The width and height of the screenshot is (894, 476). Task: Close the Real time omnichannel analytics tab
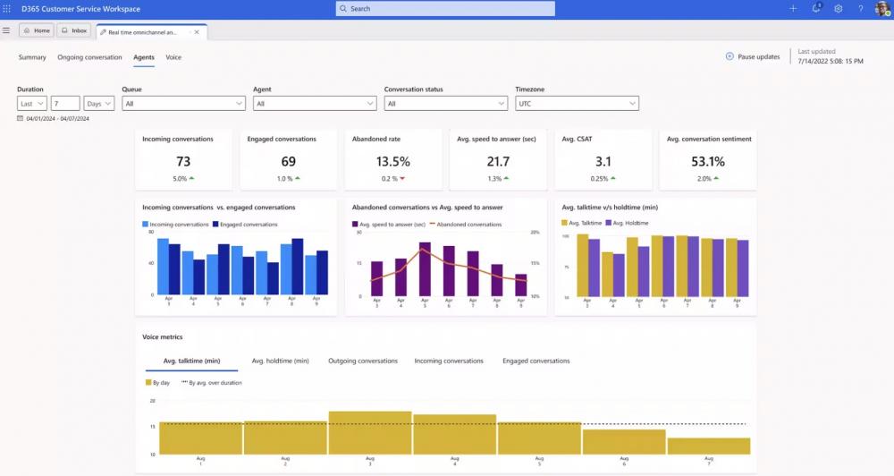click(198, 31)
